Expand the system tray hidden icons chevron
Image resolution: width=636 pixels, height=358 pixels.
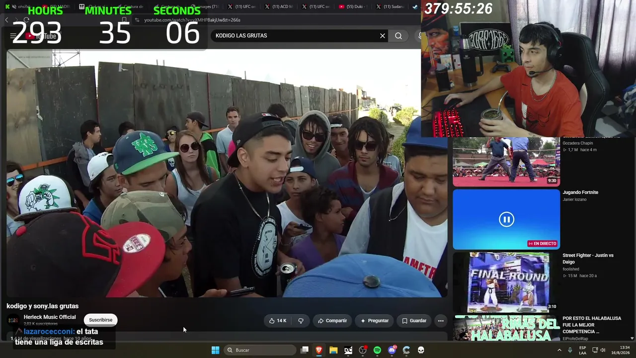(x=559, y=350)
